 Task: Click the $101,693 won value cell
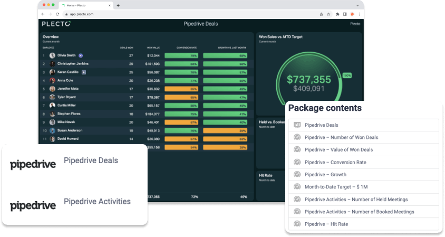click(152, 64)
